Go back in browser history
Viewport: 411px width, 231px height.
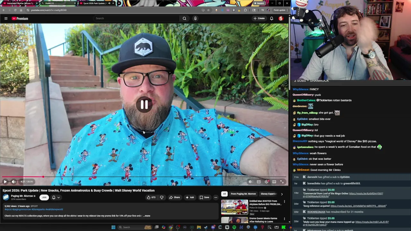[x=4, y=10]
